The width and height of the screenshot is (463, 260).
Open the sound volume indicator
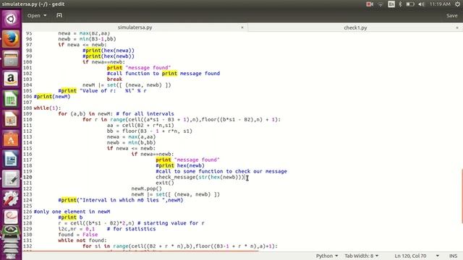(421, 4)
